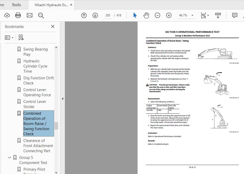The height and width of the screenshot is (174, 244).
Task: Click the find current bookmark icon
Action: (21, 37)
